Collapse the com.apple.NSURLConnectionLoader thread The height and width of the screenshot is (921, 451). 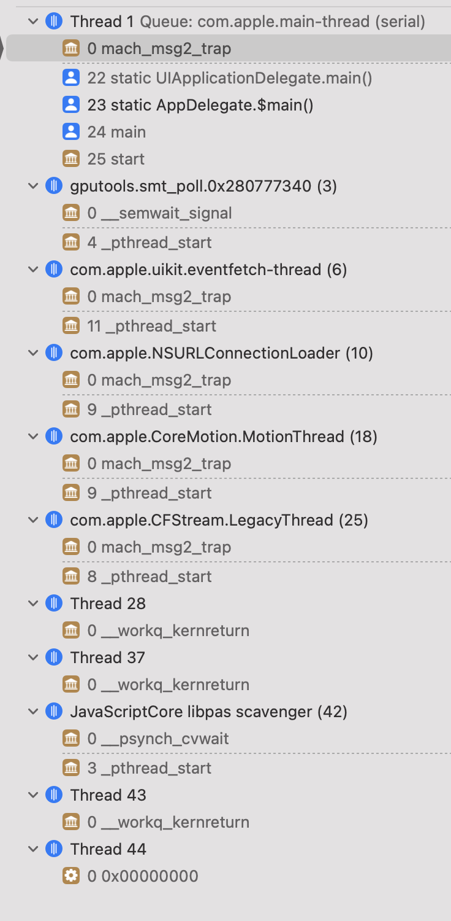33,353
